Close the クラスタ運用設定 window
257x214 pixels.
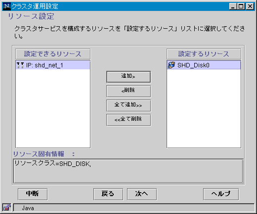tap(250, 6)
